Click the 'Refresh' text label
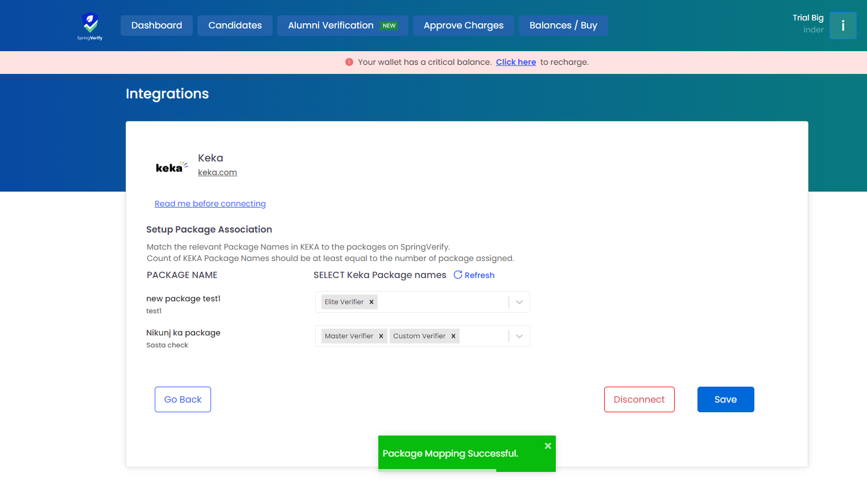 coord(480,275)
